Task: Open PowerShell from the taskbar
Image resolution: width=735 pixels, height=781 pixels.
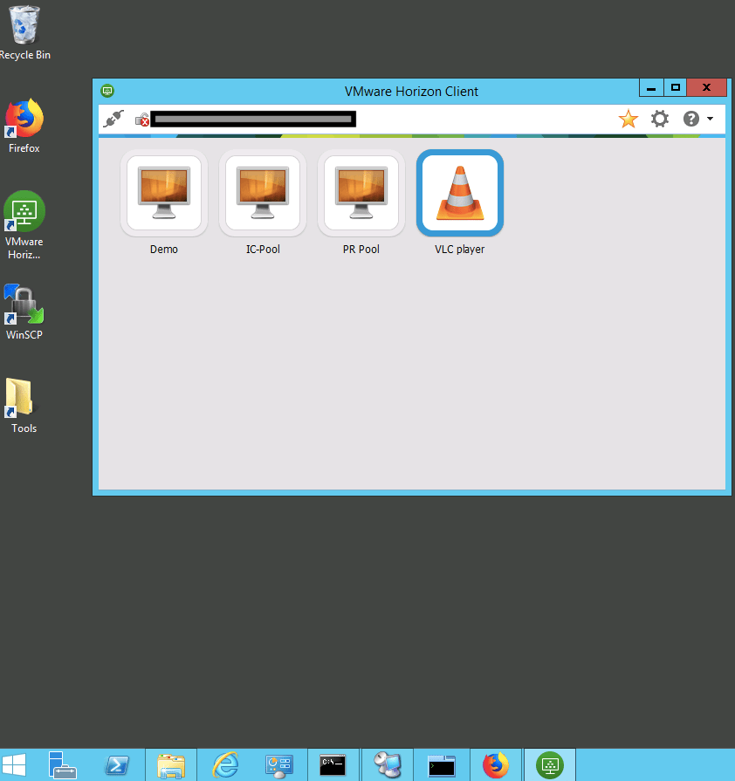Action: pyautogui.click(x=117, y=765)
